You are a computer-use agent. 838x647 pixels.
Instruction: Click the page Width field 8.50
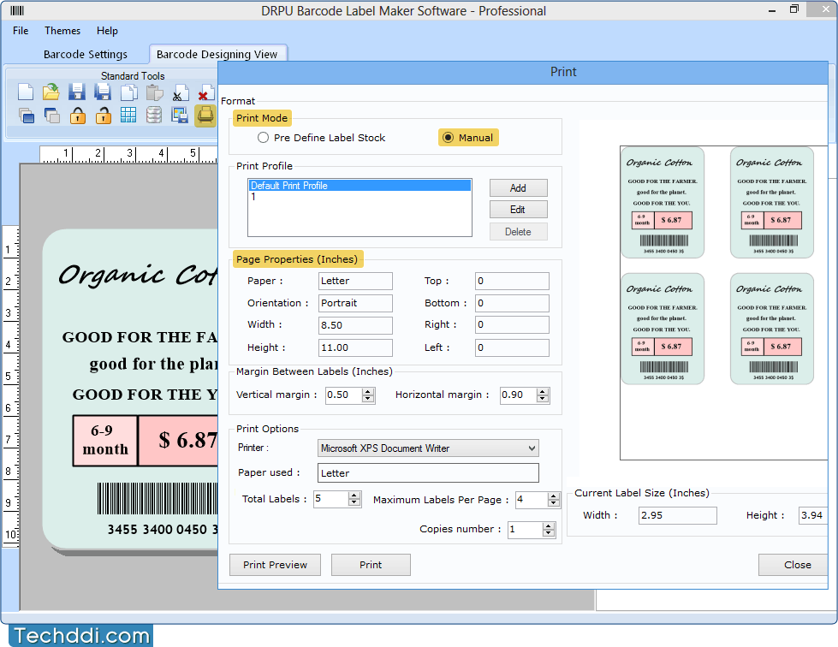click(355, 325)
